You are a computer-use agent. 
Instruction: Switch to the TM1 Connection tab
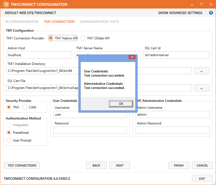pyautogui.click(x=59, y=21)
